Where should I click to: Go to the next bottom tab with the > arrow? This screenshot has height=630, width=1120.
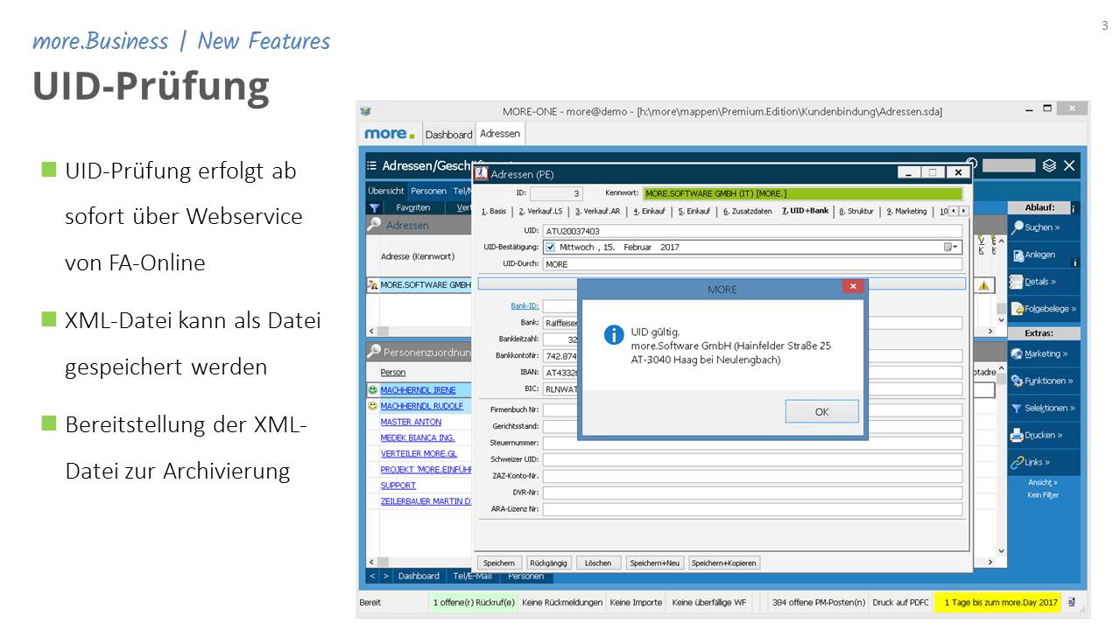point(385,576)
